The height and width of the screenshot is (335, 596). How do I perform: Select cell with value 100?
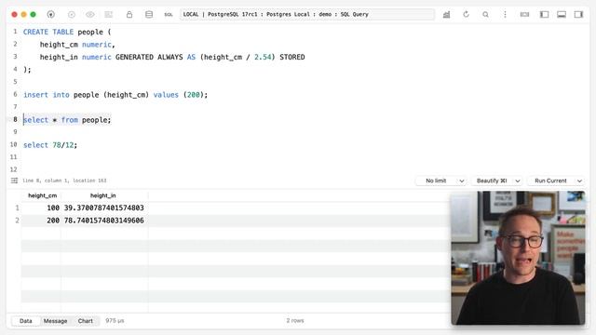(x=53, y=208)
